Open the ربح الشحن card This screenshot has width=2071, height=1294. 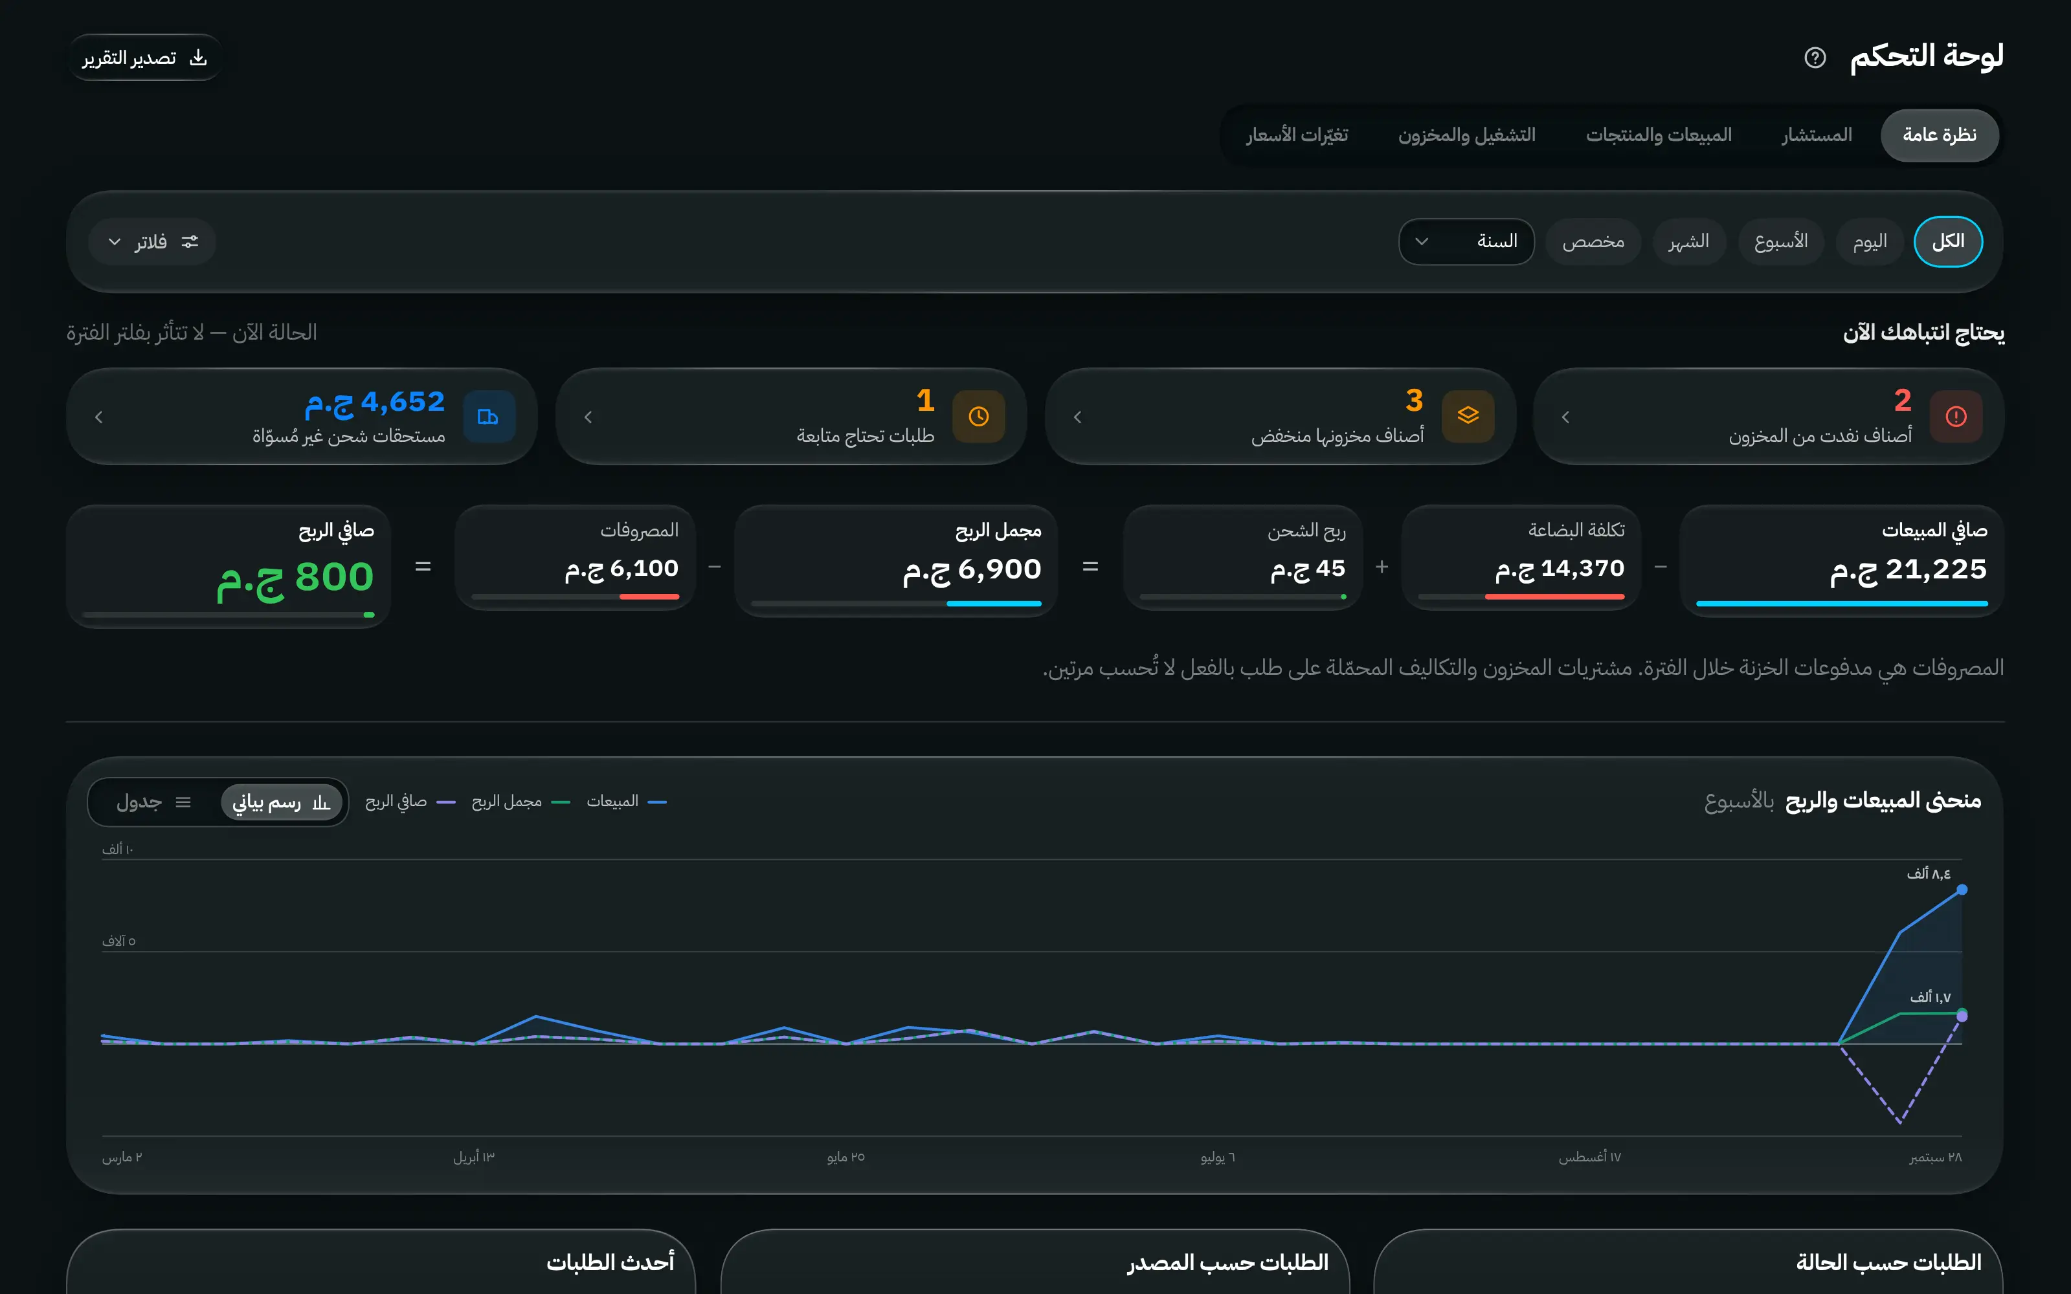pyautogui.click(x=1243, y=558)
